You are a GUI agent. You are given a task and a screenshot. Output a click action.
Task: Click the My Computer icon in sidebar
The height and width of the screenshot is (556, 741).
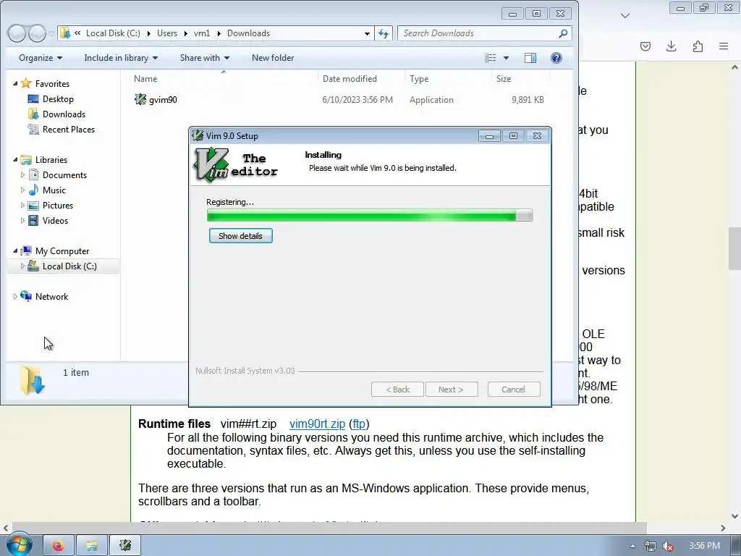[x=27, y=250]
